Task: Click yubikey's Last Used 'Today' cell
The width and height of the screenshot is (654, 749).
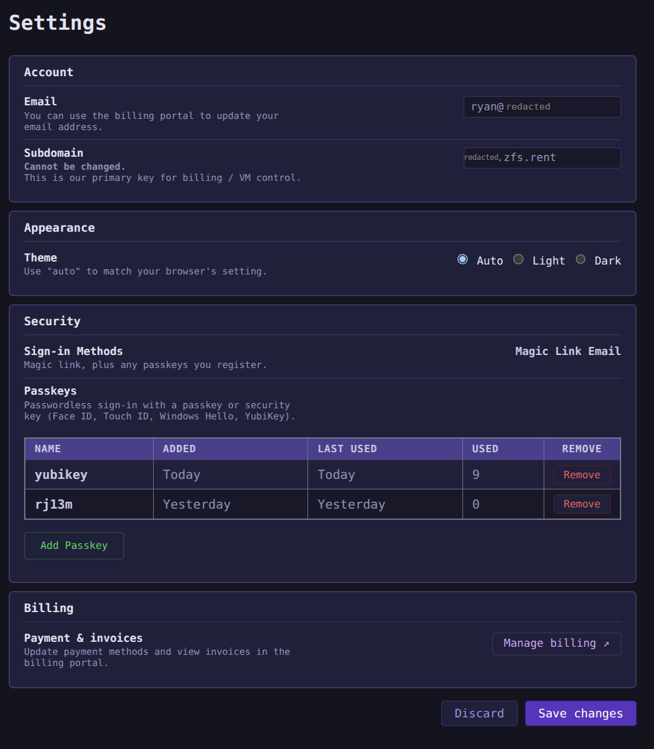Action: click(385, 475)
